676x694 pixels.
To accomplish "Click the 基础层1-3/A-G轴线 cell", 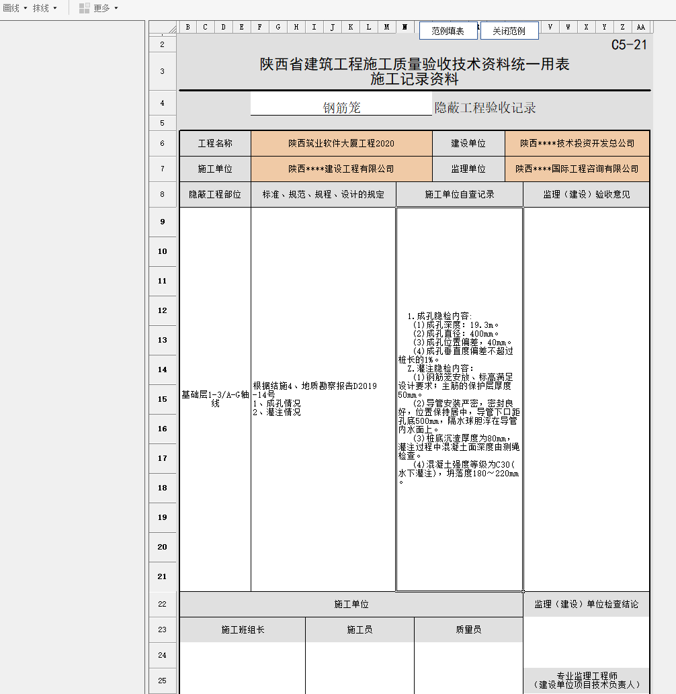I will 215,399.
